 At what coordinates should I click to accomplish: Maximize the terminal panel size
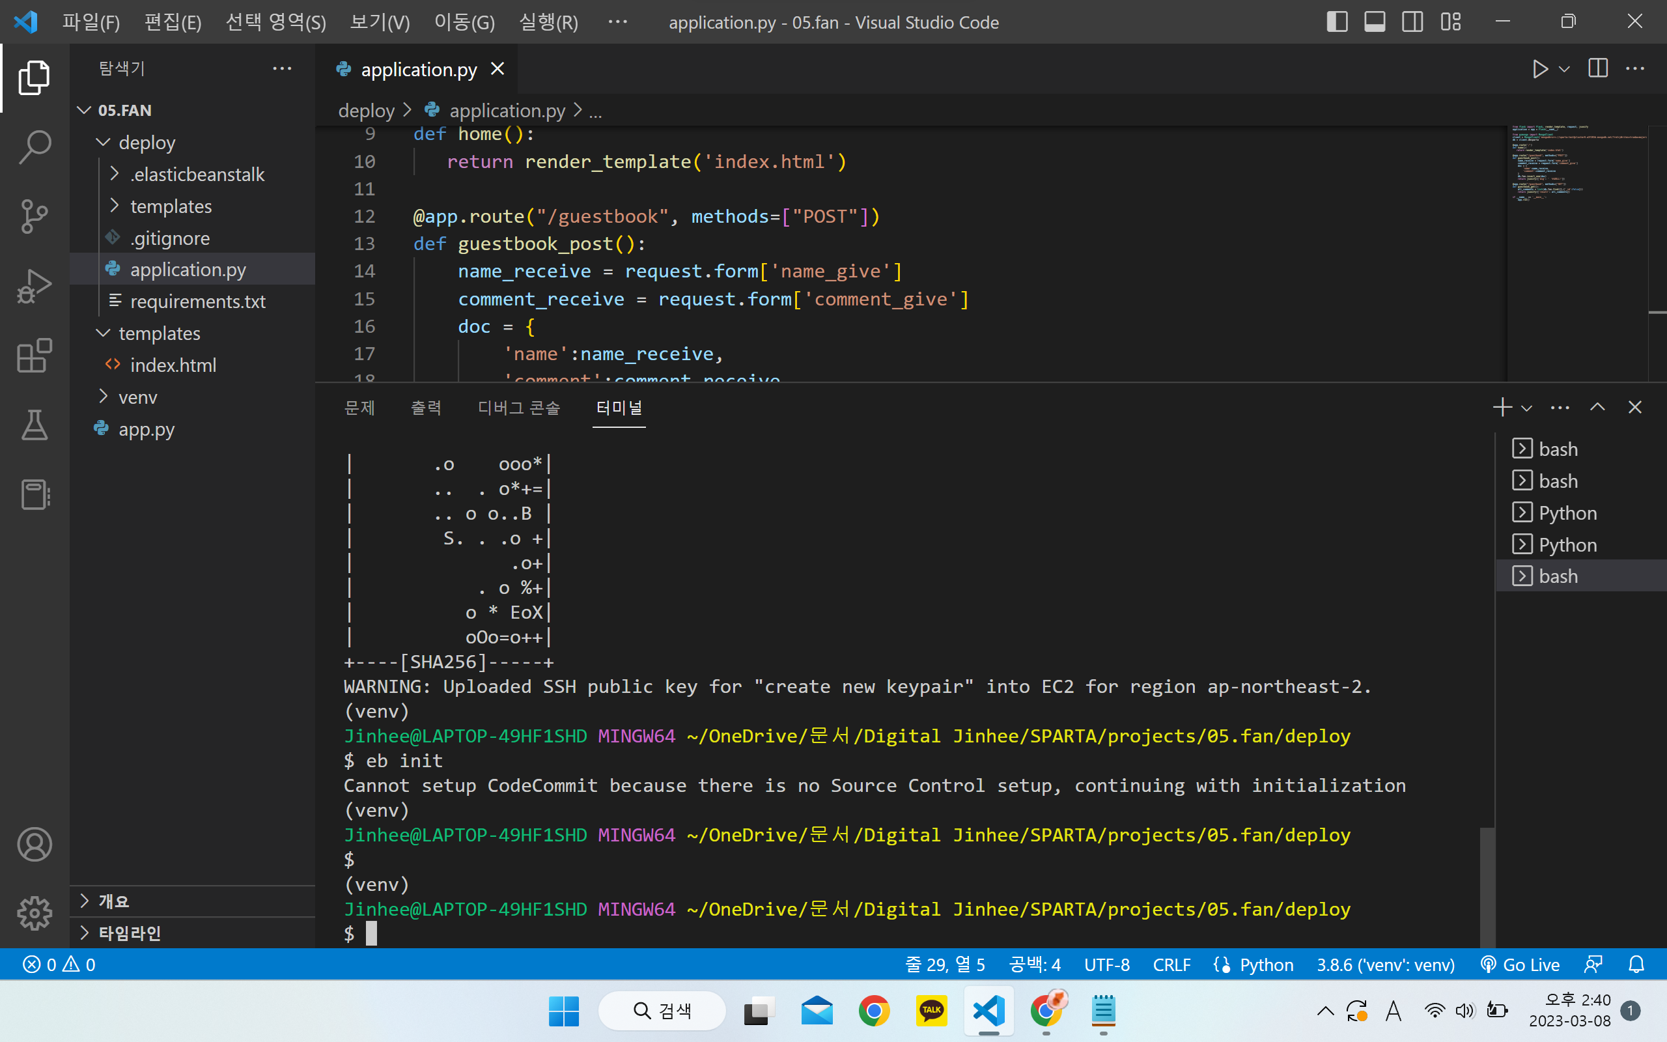coord(1597,407)
